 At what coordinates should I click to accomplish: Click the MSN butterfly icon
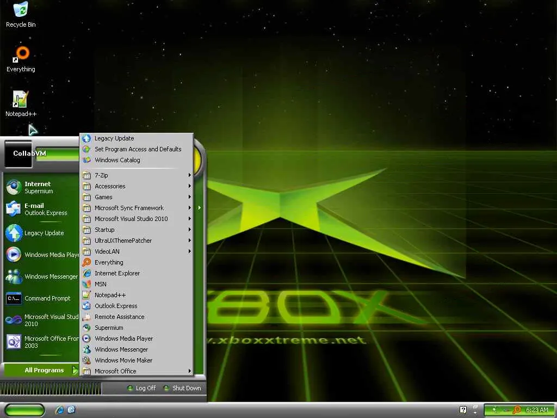(x=86, y=284)
